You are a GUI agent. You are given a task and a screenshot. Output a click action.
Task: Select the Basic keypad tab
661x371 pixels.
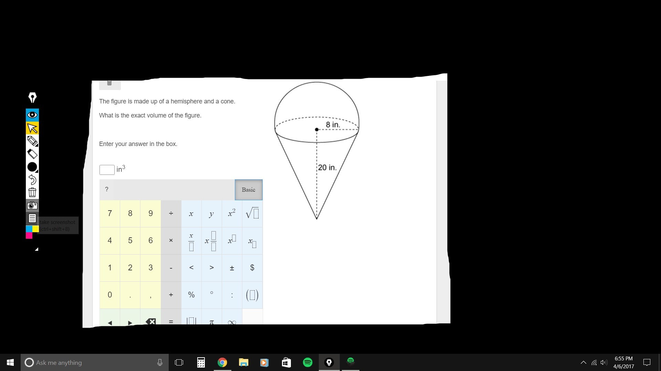pyautogui.click(x=249, y=190)
